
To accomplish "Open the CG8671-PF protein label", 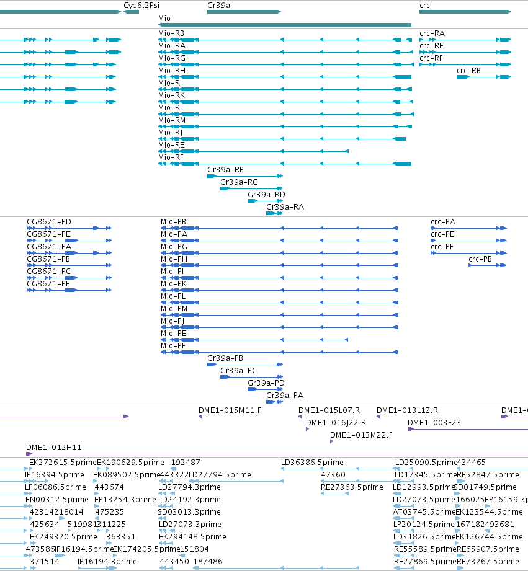I will point(48,284).
